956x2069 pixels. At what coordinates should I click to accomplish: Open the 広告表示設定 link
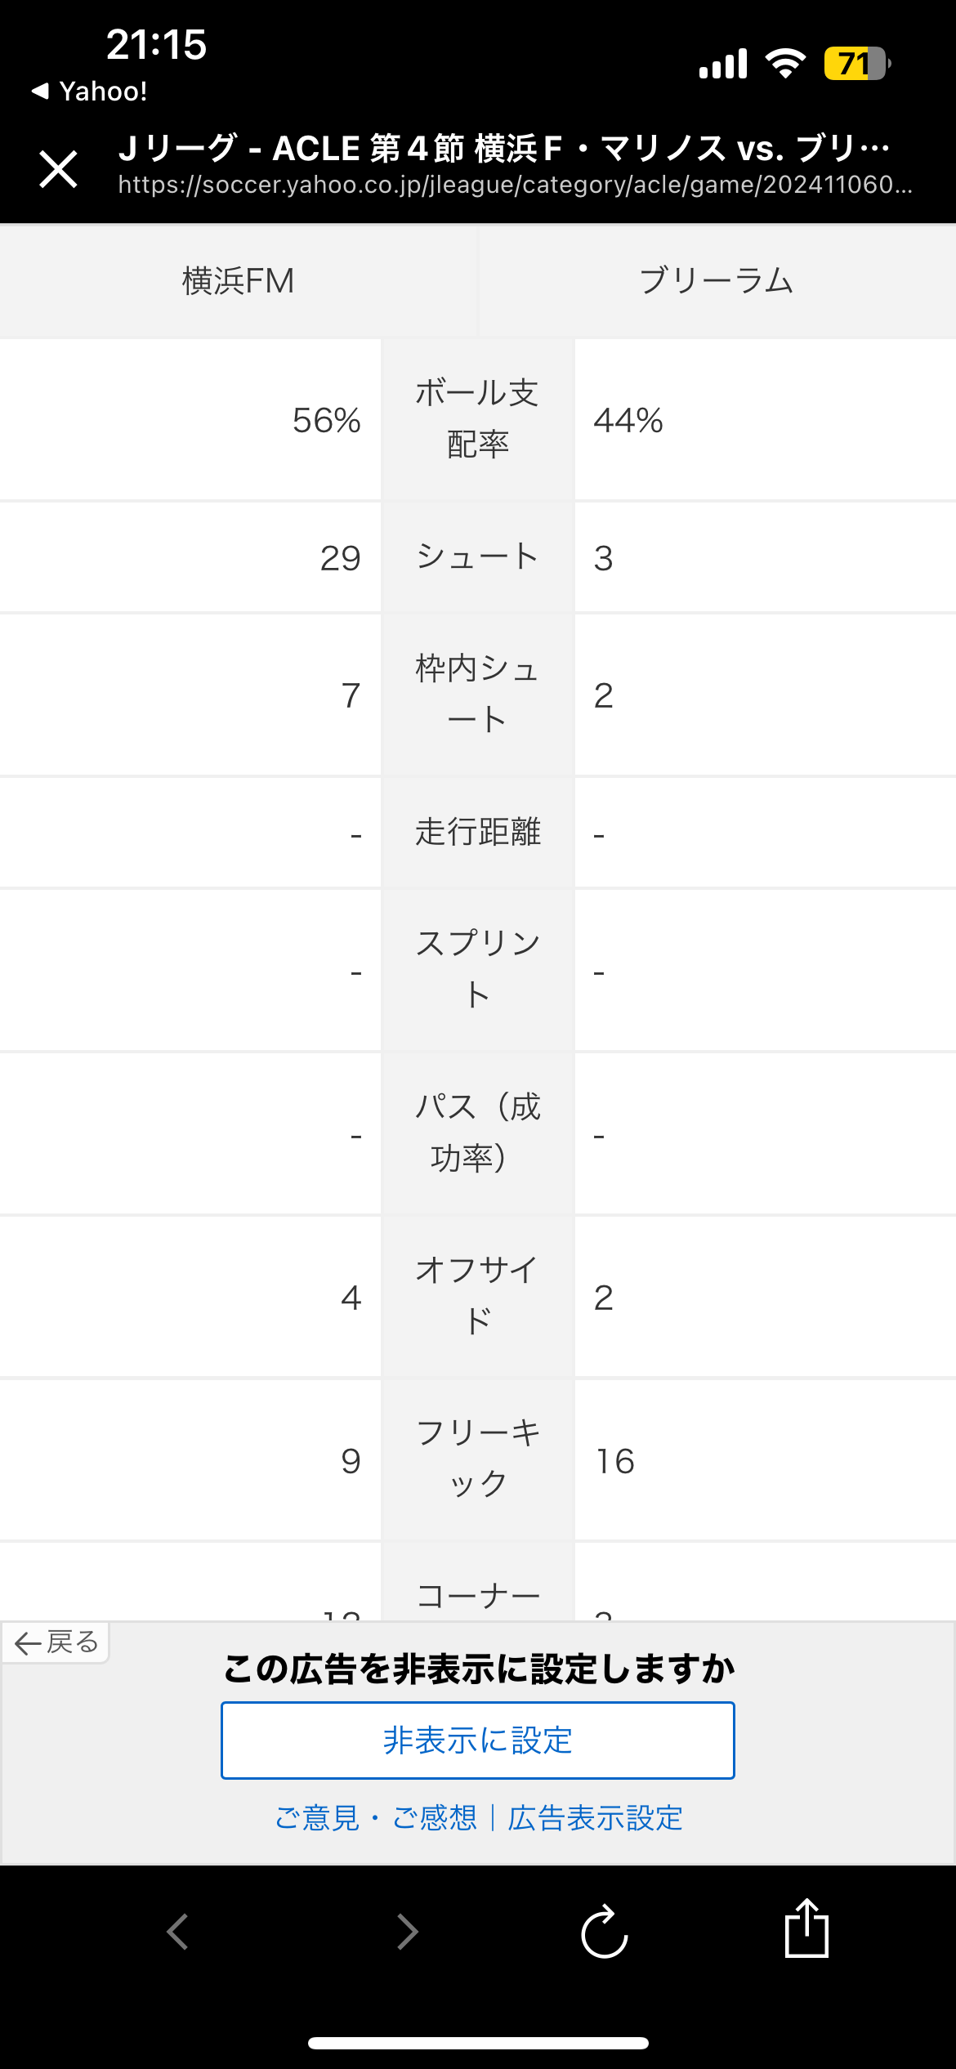click(595, 1818)
